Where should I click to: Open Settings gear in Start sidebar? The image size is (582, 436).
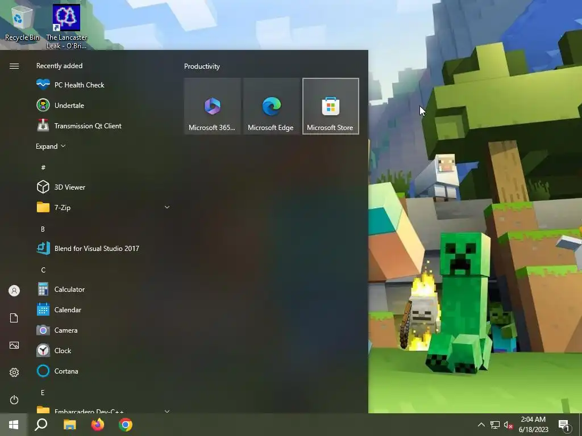(x=14, y=372)
